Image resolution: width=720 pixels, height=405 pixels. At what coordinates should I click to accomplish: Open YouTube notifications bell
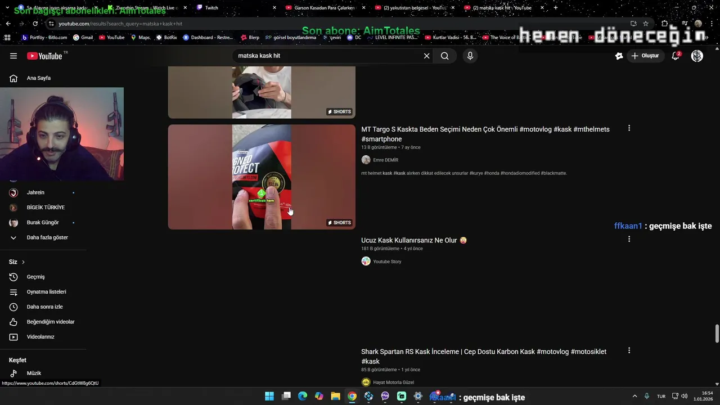(676, 56)
